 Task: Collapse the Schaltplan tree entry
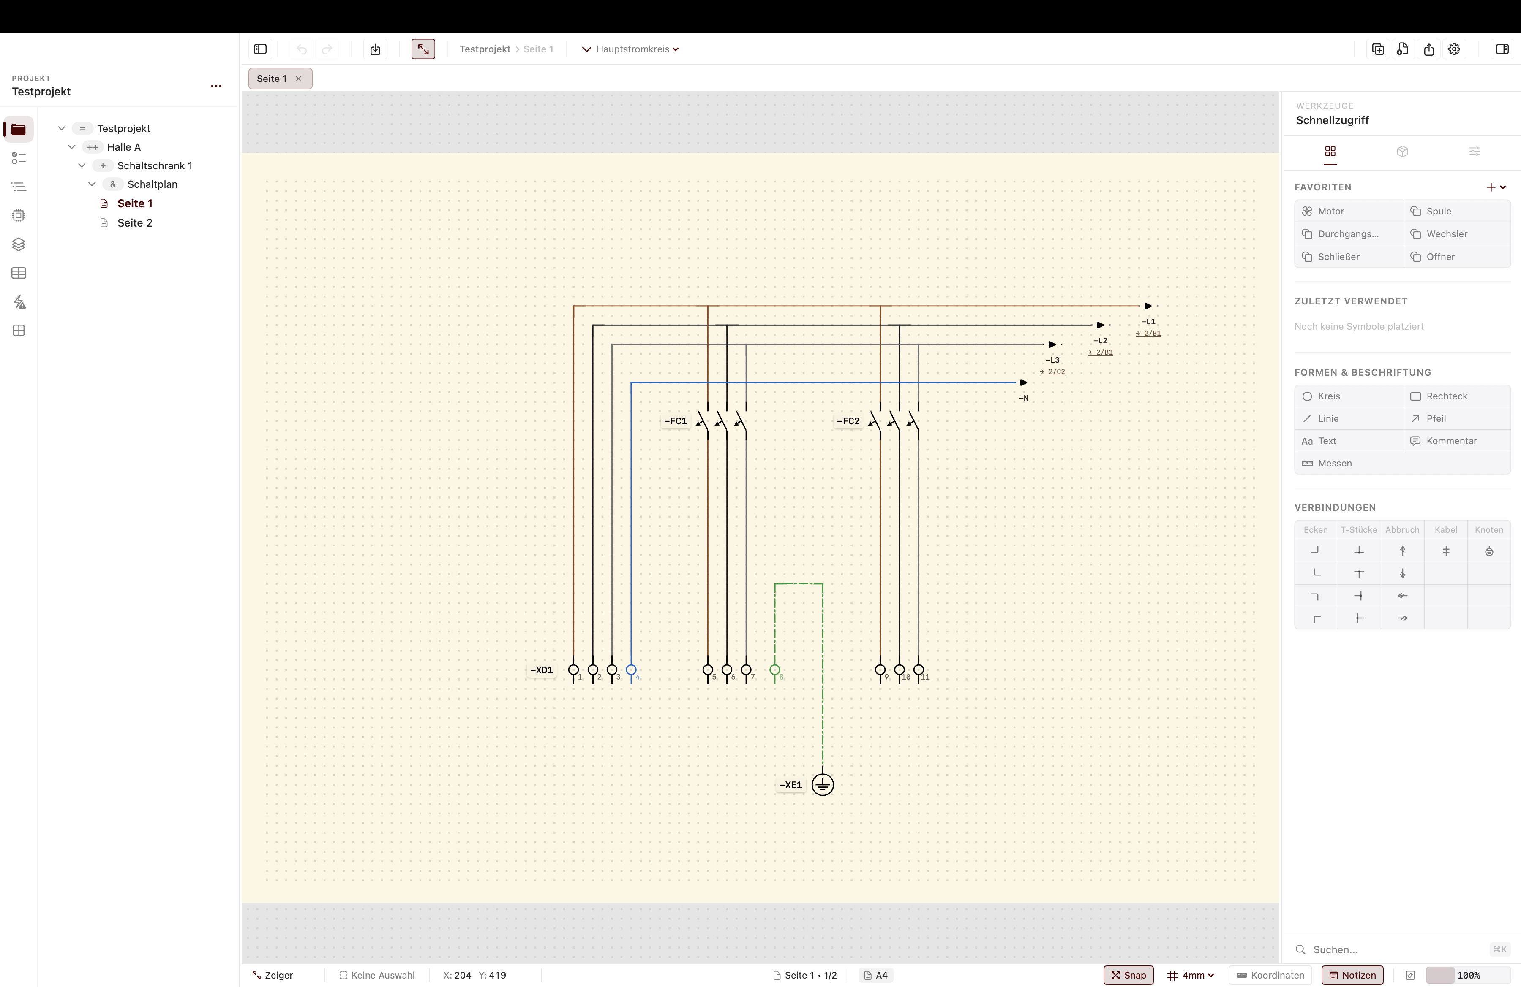[93, 184]
